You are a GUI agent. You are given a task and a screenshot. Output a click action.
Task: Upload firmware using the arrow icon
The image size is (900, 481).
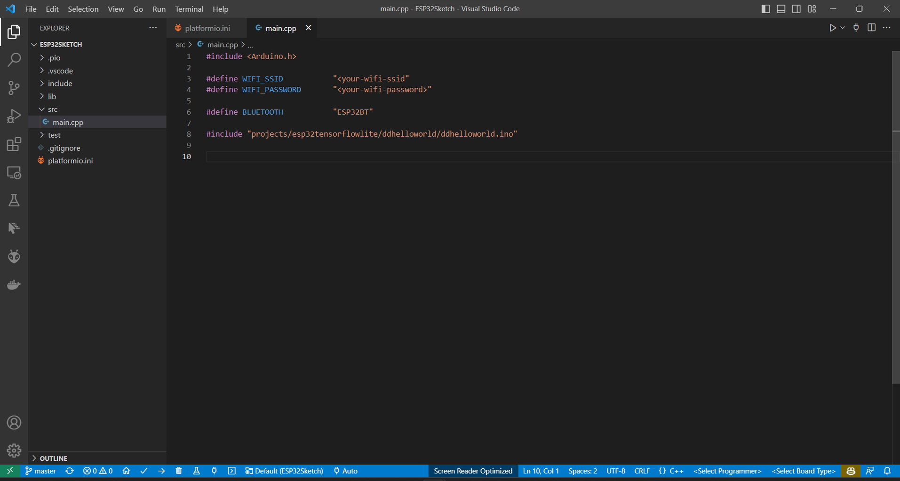coord(161,471)
